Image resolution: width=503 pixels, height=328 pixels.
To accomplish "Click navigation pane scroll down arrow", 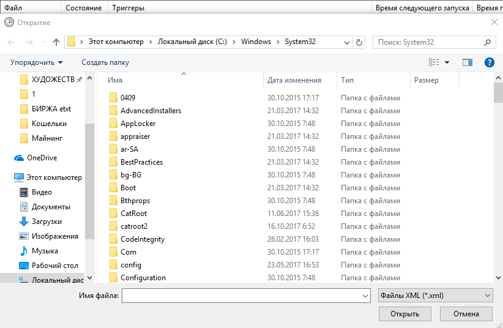I will pyautogui.click(x=90, y=278).
